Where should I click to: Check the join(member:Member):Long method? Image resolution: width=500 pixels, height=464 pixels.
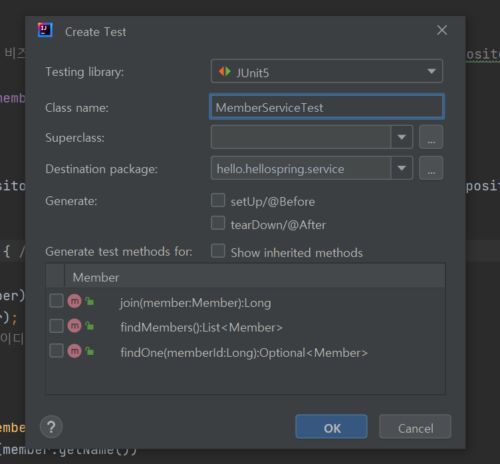[57, 301]
